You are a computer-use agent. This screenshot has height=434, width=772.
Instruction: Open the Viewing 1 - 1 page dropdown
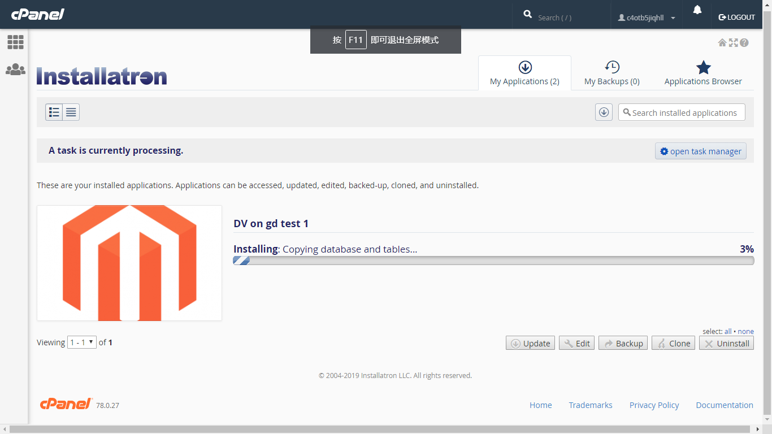pyautogui.click(x=82, y=342)
